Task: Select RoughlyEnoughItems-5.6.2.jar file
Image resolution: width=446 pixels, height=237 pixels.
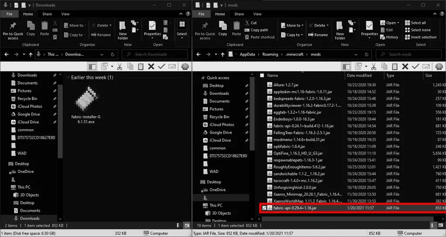Action: [299, 167]
